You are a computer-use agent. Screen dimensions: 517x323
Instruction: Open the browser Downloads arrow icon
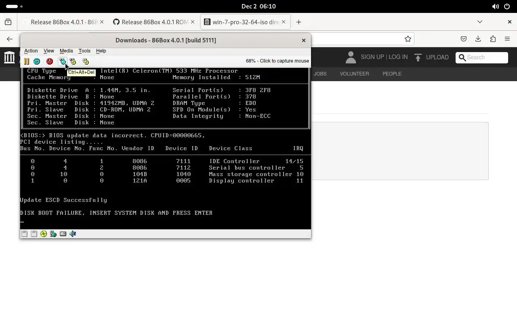(x=478, y=39)
